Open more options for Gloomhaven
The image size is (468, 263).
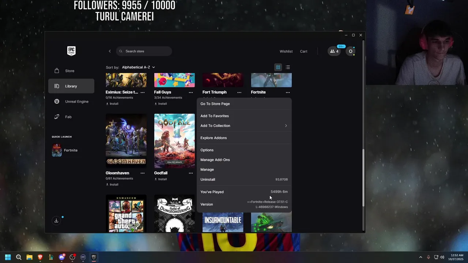143,173
